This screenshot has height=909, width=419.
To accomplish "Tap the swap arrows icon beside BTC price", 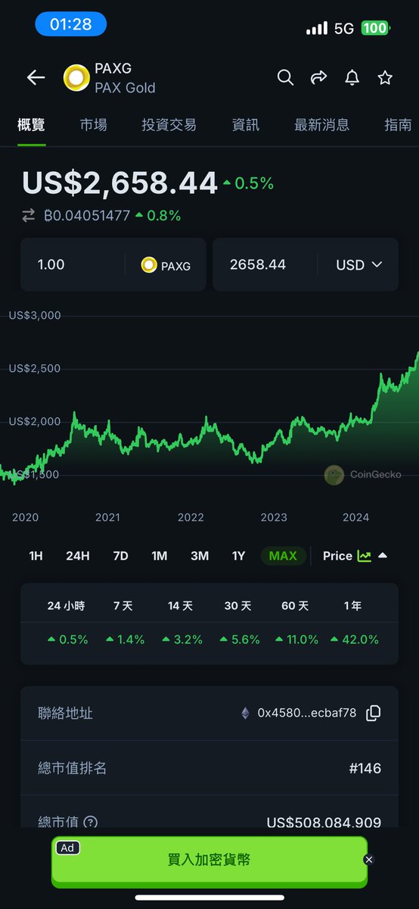I will [x=29, y=216].
